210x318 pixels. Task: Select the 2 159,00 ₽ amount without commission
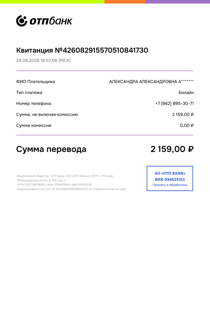click(183, 114)
